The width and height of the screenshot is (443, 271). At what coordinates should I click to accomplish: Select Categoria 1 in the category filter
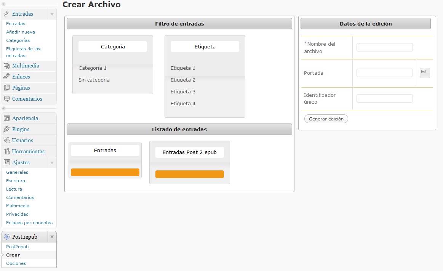tap(93, 68)
